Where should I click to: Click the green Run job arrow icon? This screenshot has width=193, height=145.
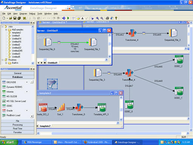pyautogui.click(x=68, y=18)
